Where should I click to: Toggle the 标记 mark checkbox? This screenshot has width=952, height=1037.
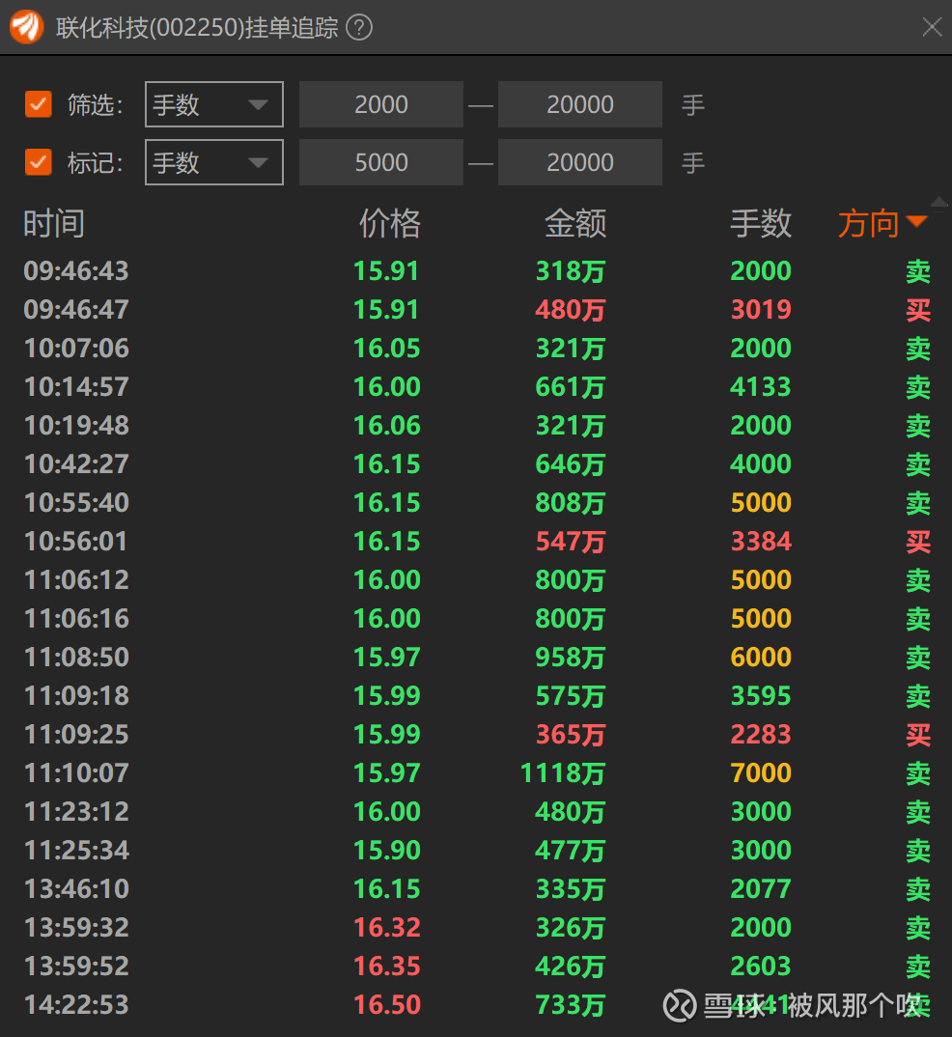pyautogui.click(x=39, y=162)
